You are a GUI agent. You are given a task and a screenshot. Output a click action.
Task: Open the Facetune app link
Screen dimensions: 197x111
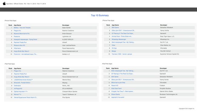(17, 37)
